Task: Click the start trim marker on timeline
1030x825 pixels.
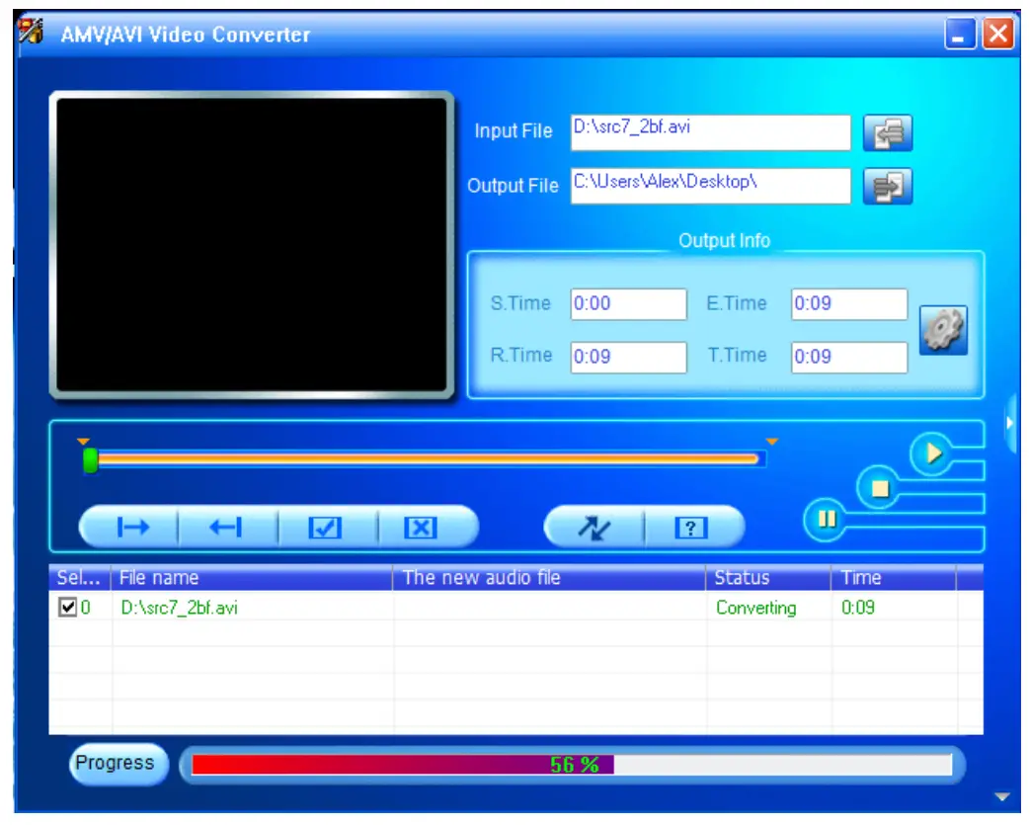Action: click(x=83, y=441)
